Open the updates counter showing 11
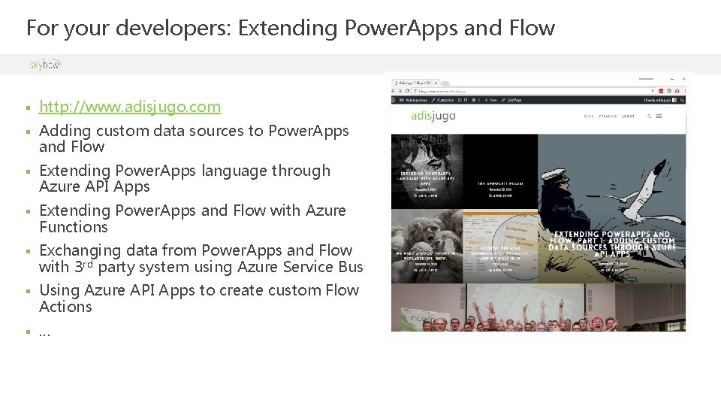Screen dimensions: 721x406 (x=463, y=100)
